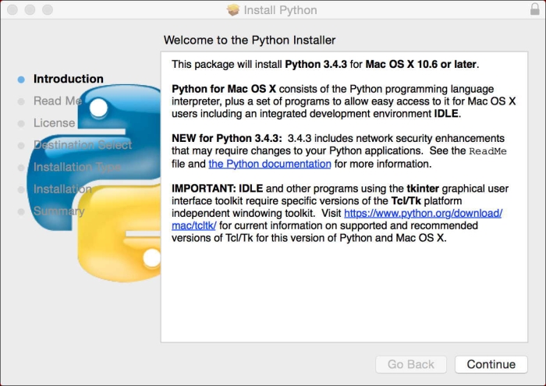This screenshot has height=386, width=546.
Task: Click the 'NEW for Python 3.4.3:' text
Action: tap(227, 138)
